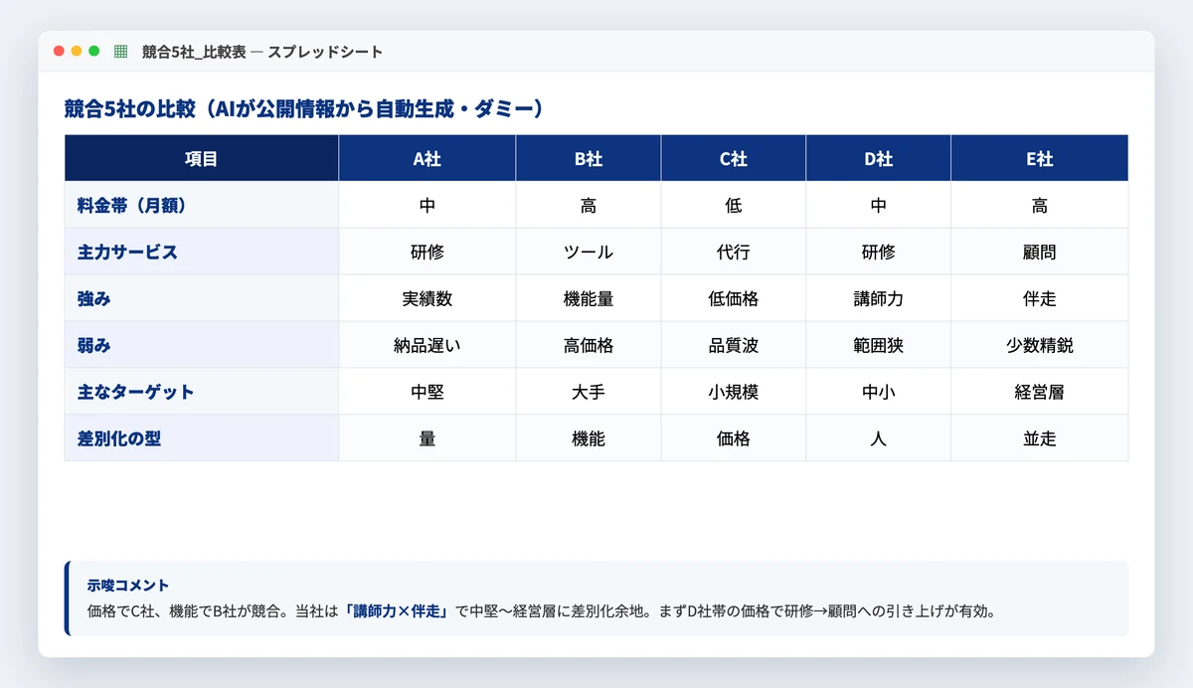Select the 示唆コメント heading
The height and width of the screenshot is (688, 1193).
[x=128, y=586]
